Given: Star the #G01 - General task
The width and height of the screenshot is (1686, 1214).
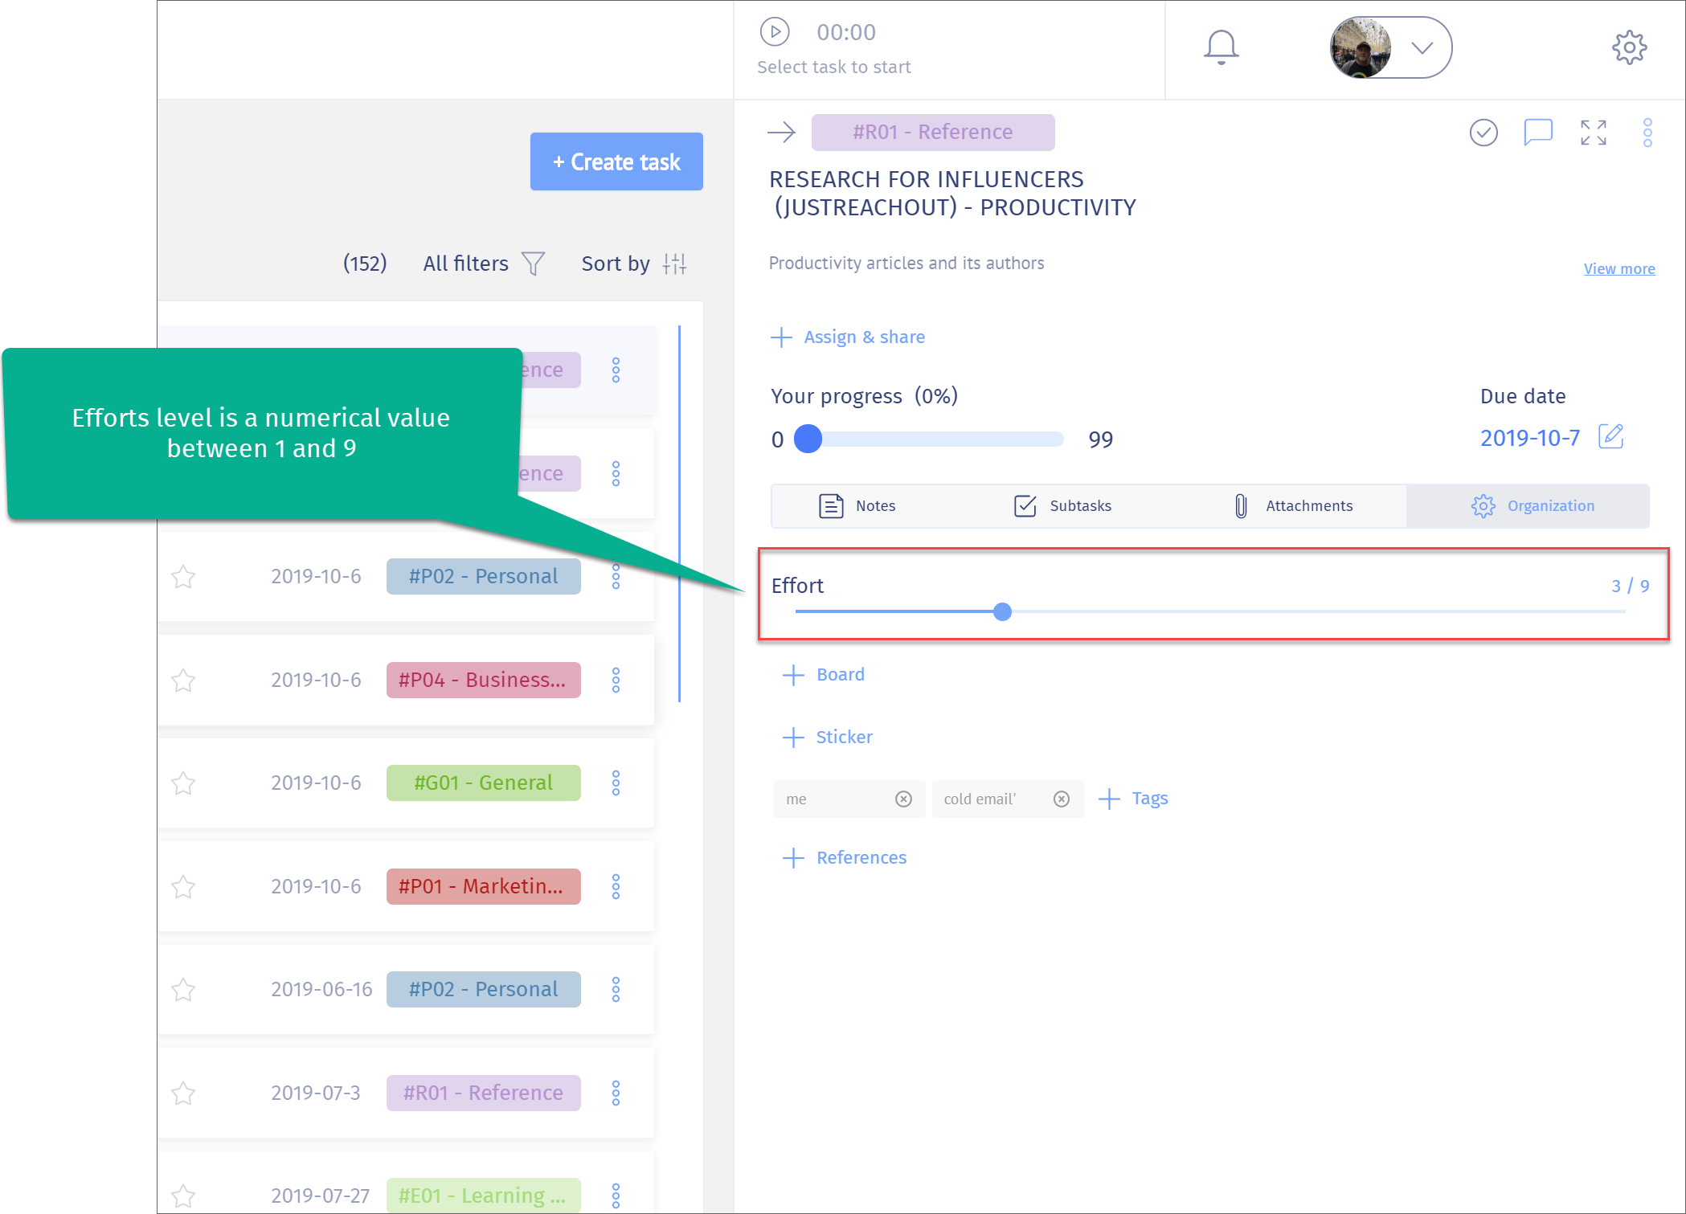Looking at the screenshot, I should coord(183,783).
